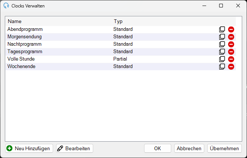The image size is (247, 158).
Task: Remove the Tagesprogramm clock
Action: coord(231,52)
